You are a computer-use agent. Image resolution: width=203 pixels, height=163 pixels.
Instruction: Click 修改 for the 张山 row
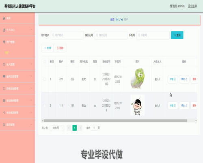(184, 106)
